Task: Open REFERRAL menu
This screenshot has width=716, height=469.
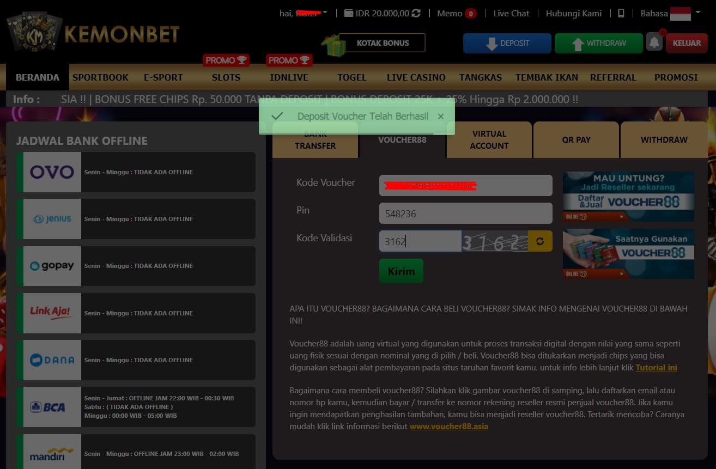Action: coord(613,77)
